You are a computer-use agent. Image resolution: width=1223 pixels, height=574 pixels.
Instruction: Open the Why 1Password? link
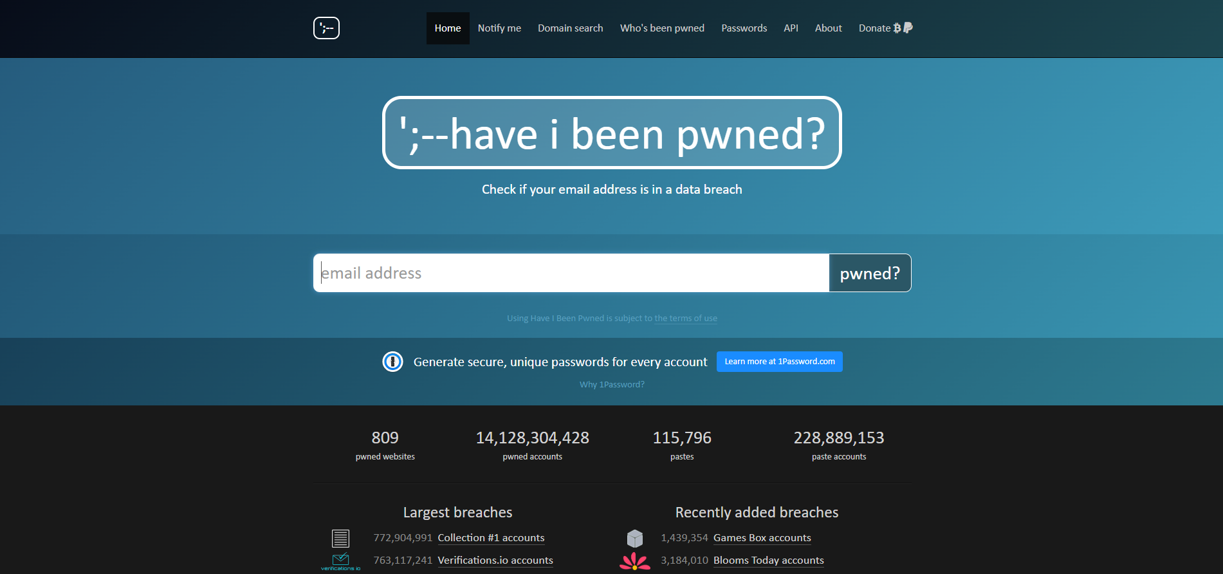tap(612, 385)
